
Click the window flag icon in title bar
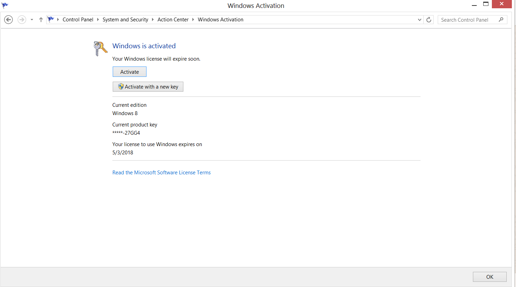[x=5, y=5]
